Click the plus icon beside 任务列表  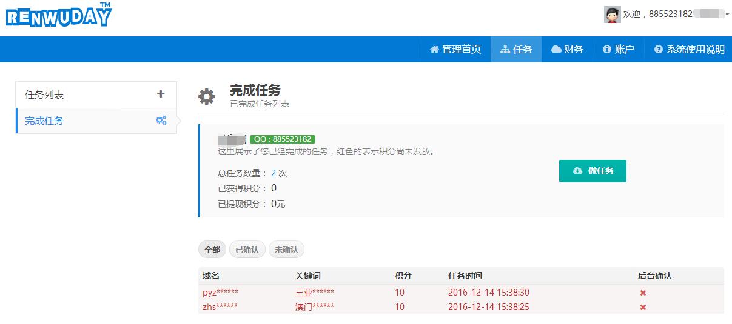coord(161,94)
